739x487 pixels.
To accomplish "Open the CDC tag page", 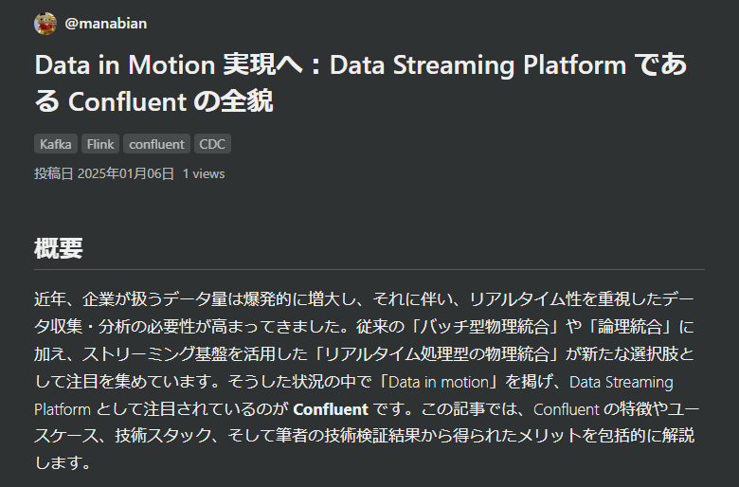I will tap(212, 144).
